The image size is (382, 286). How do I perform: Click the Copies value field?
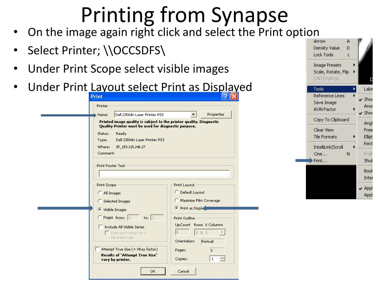(x=215, y=259)
